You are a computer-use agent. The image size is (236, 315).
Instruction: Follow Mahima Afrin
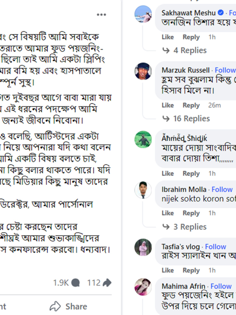pyautogui.click(x=221, y=286)
